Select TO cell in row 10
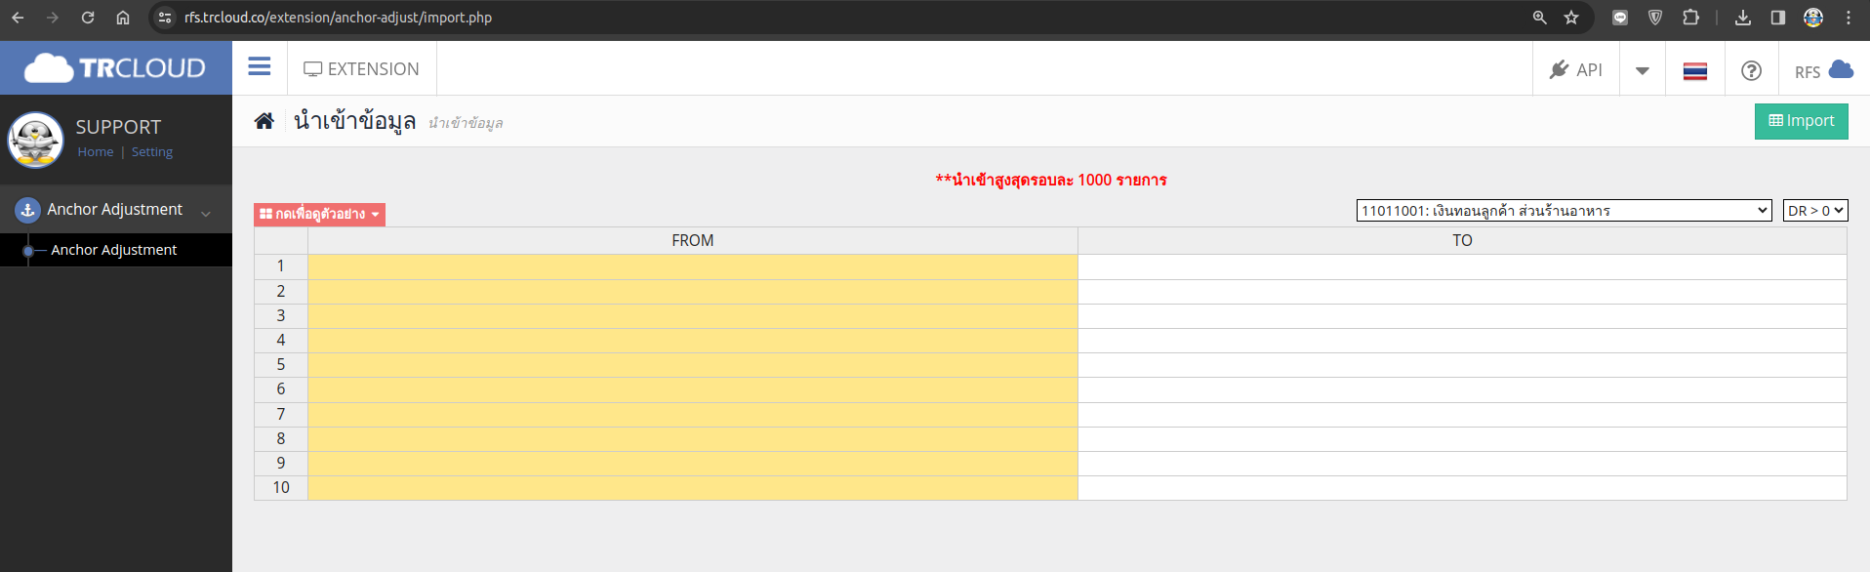This screenshot has width=1870, height=572. pos(1462,488)
